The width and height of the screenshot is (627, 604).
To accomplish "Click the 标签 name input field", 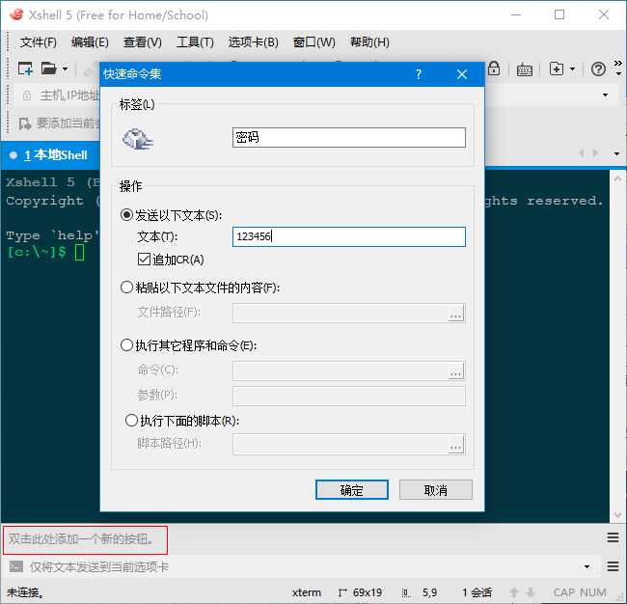I will pyautogui.click(x=348, y=138).
